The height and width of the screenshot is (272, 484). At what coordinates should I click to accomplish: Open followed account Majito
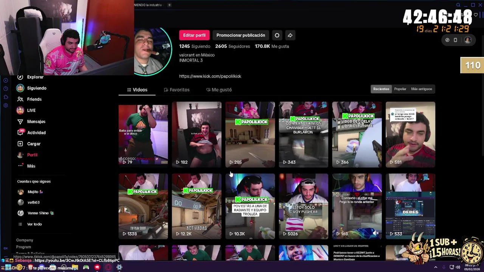point(30,192)
